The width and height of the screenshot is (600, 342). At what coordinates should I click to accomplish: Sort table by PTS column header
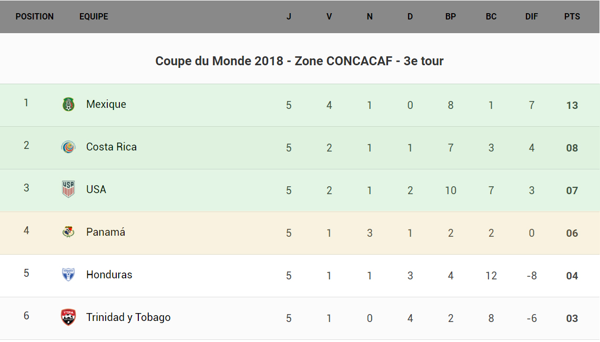pyautogui.click(x=572, y=16)
